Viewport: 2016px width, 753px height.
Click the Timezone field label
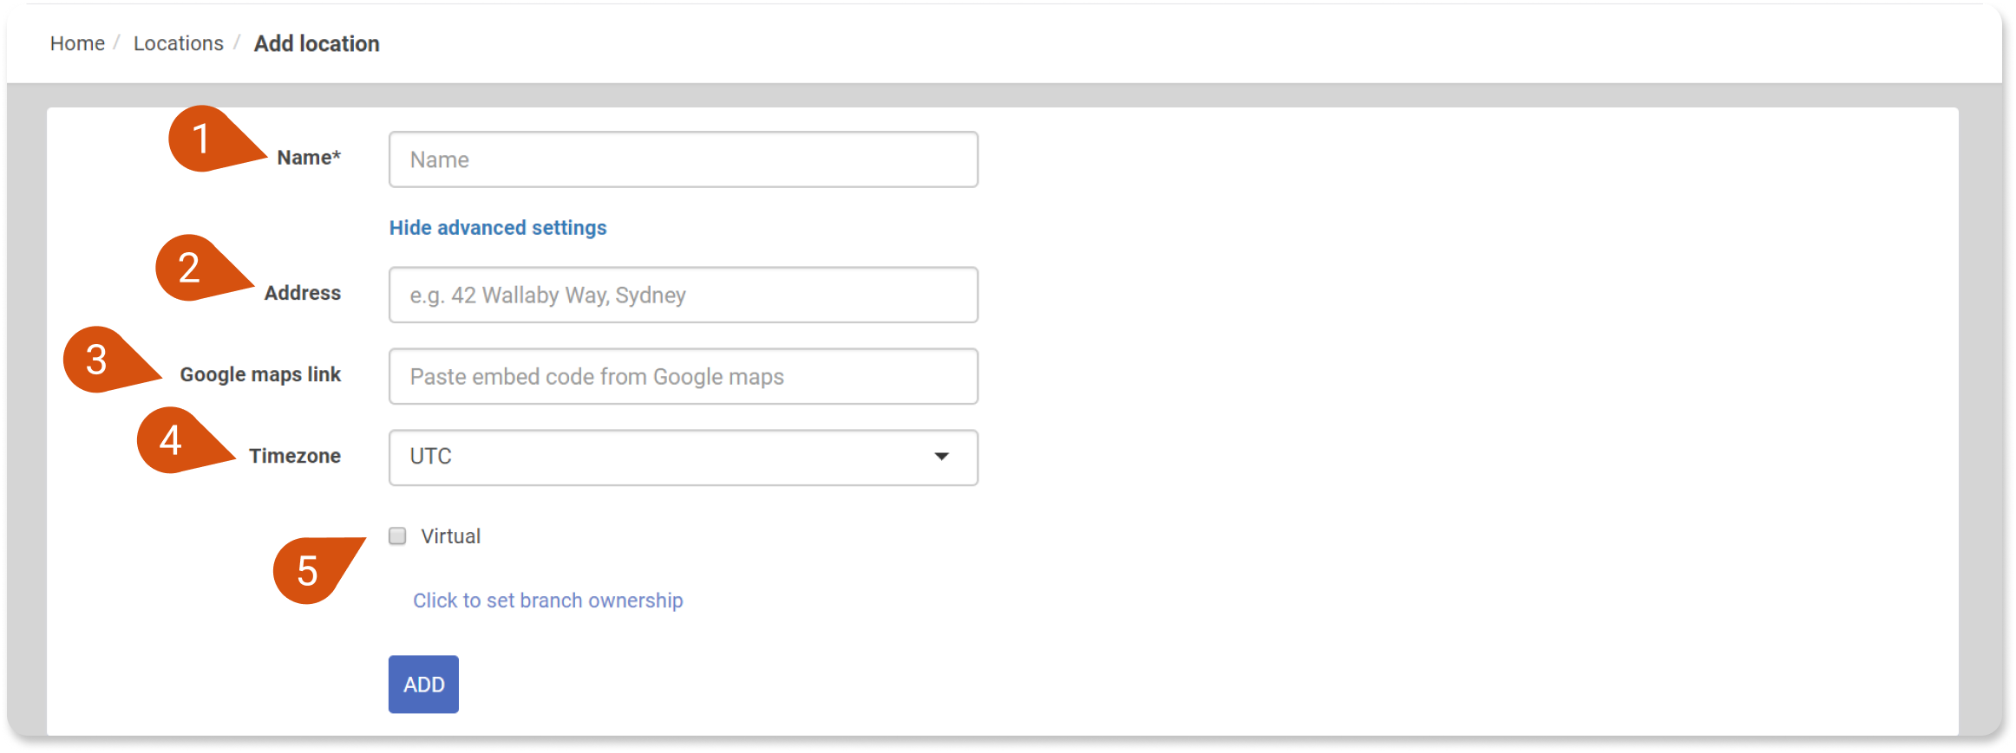pos(295,456)
